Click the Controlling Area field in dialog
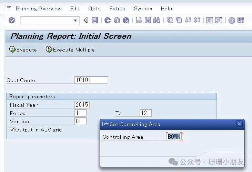This screenshot has height=172, width=252. (174, 137)
